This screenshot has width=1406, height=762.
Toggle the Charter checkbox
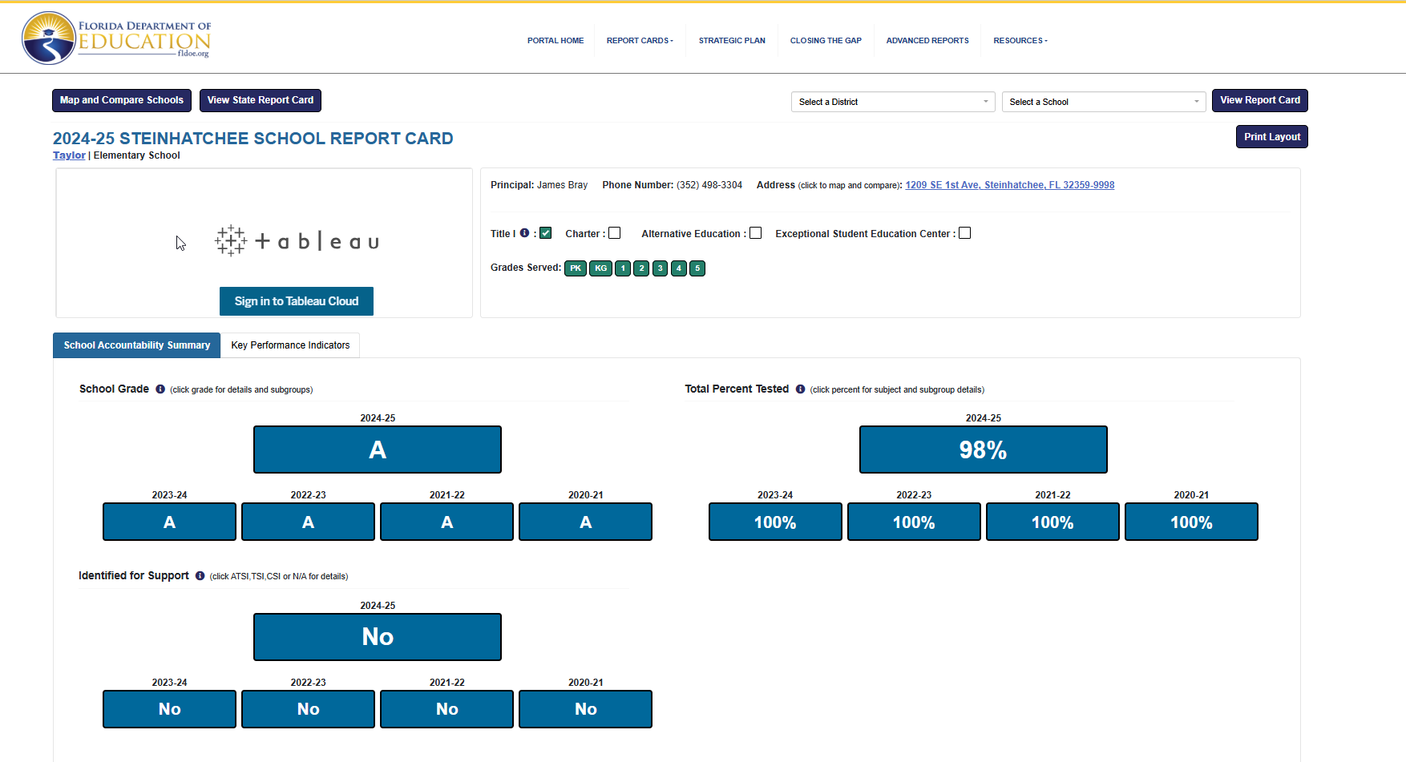(x=615, y=233)
